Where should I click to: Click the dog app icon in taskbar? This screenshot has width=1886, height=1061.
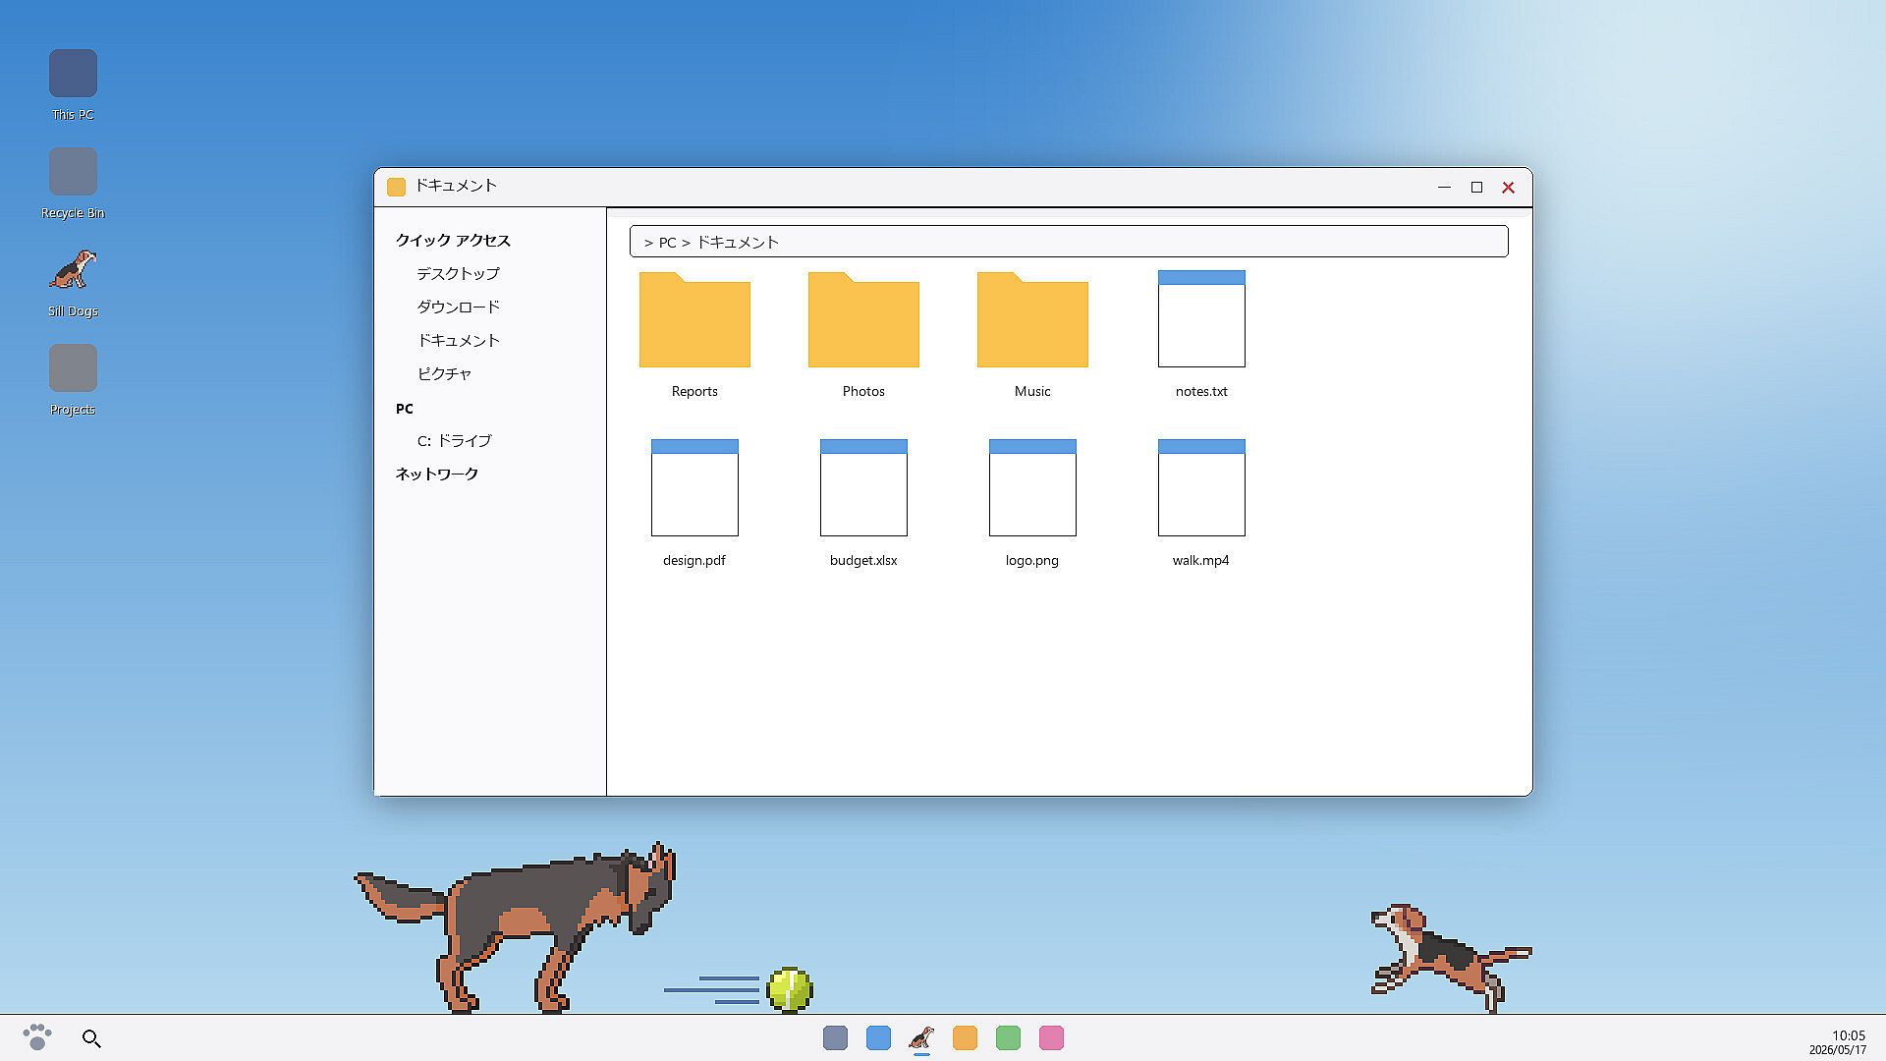coord(921,1038)
